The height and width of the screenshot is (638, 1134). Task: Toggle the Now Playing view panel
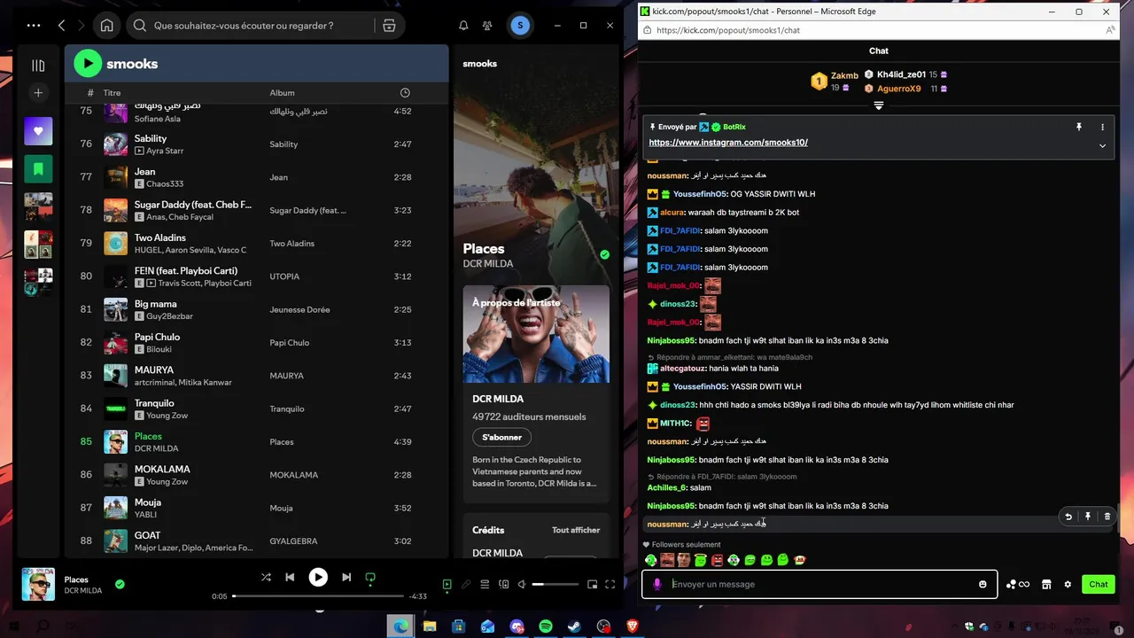(447, 584)
